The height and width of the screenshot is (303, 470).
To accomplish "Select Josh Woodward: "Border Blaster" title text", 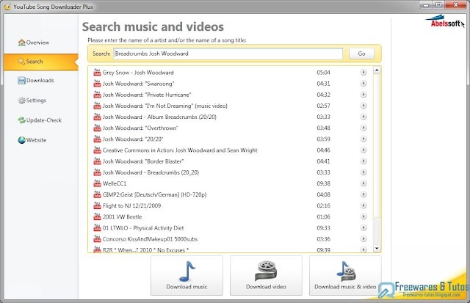I will coord(143,161).
